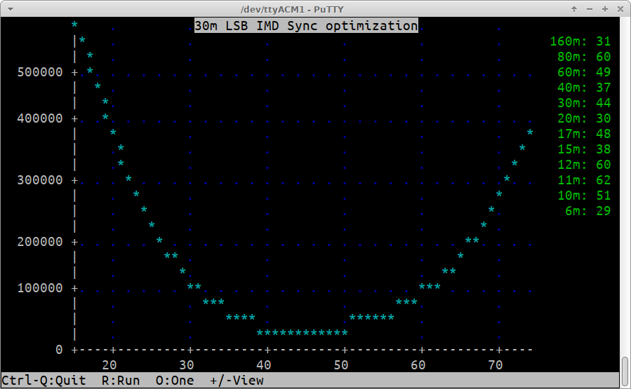Click the shade (up arrow) title bar button
This screenshot has height=389, width=631.
tap(573, 9)
